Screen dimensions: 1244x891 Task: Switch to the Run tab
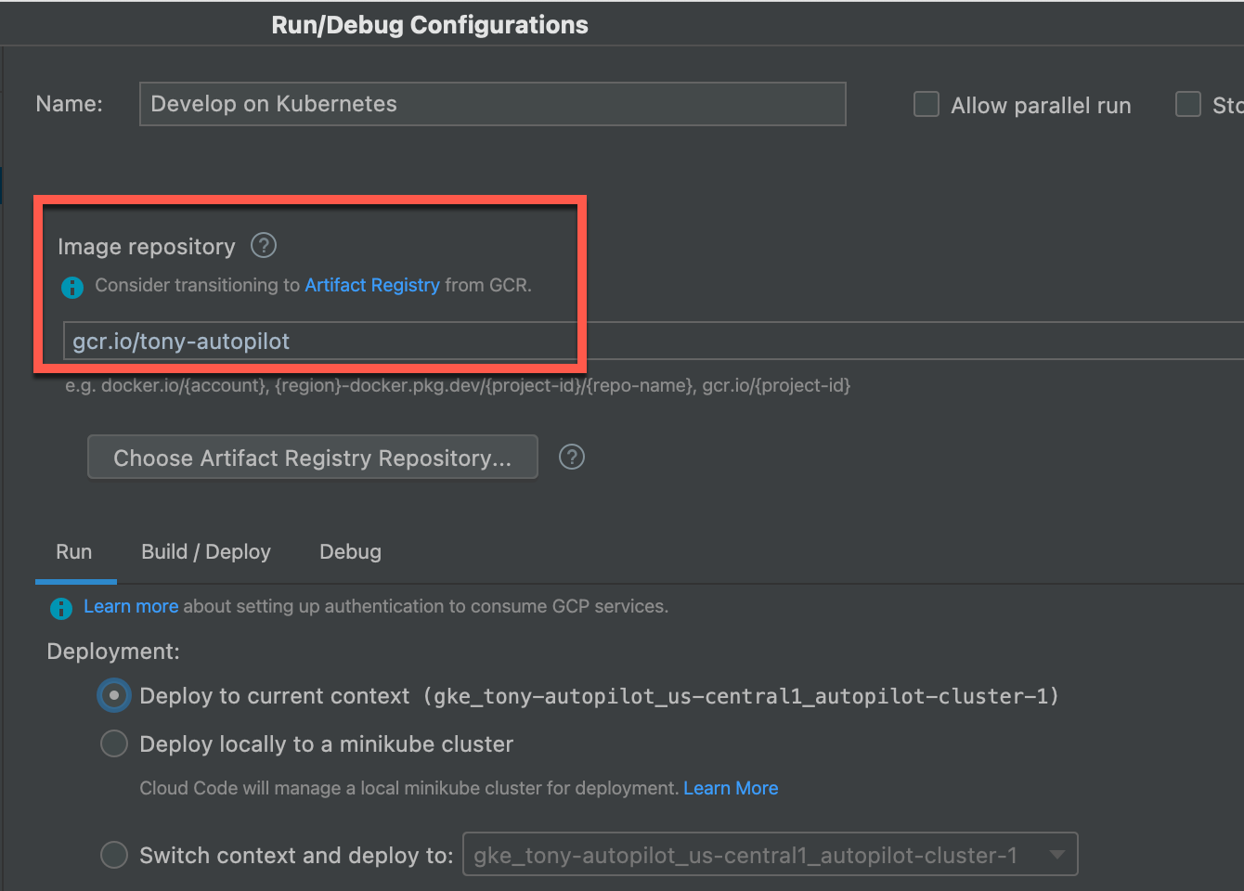[x=74, y=552]
